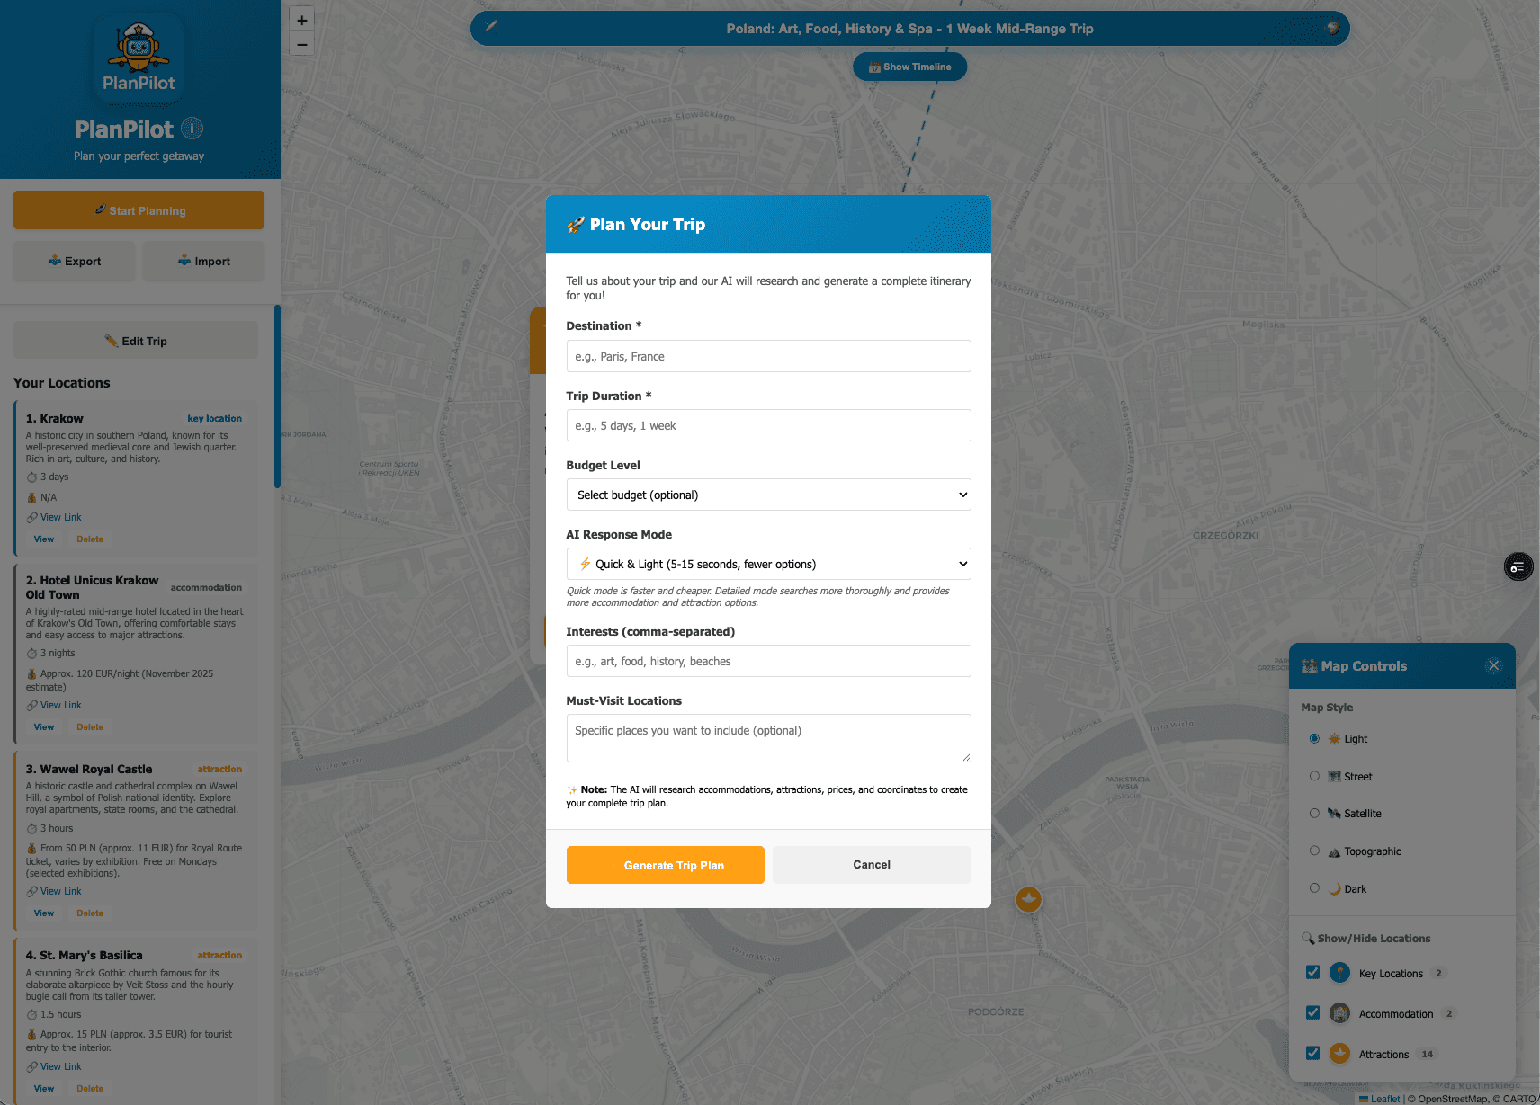Image resolution: width=1540 pixels, height=1105 pixels.
Task: Click the map zoom in plus icon
Action: [302, 20]
